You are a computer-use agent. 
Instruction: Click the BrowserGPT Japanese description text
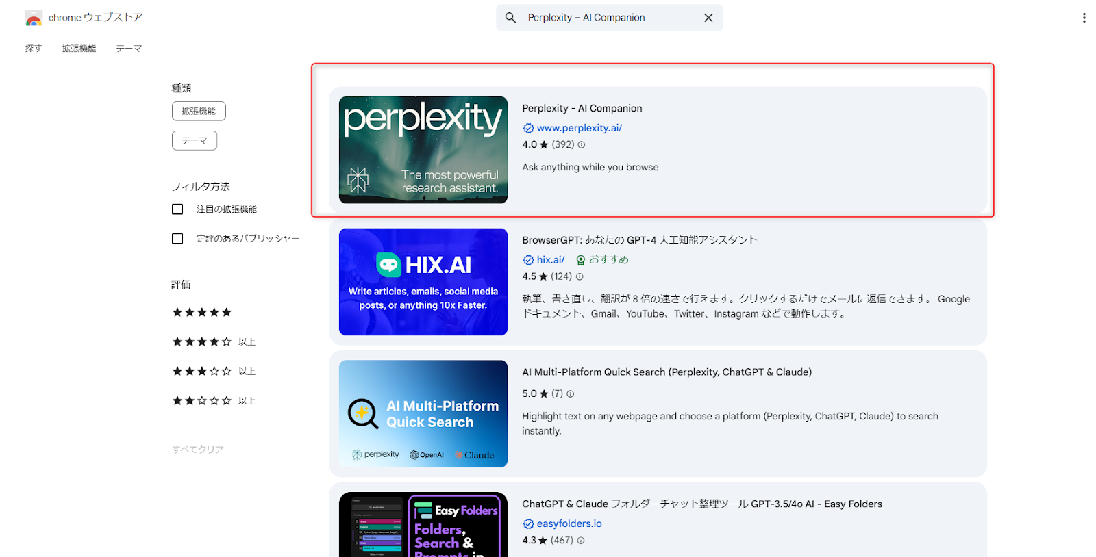[746, 307]
